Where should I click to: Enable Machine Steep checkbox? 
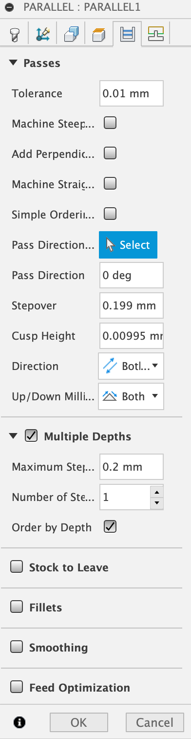click(111, 124)
